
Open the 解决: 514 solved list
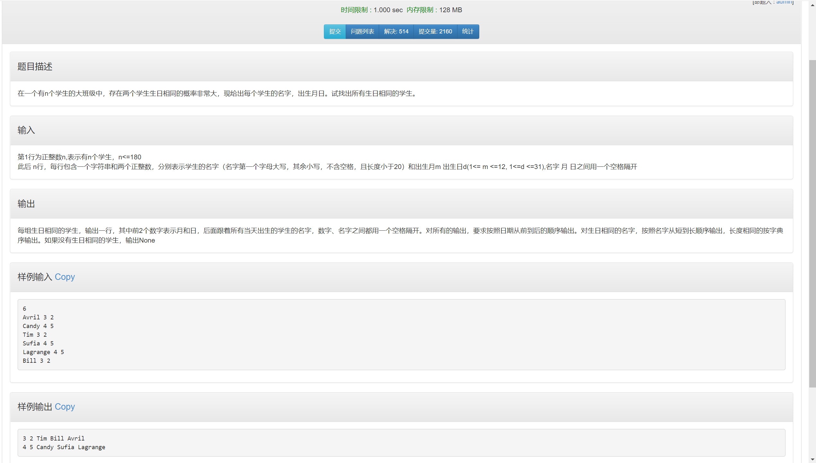click(396, 31)
